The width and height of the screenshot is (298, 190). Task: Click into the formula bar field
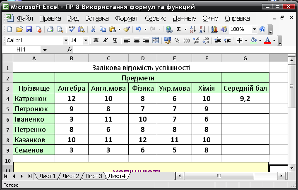click(183, 50)
